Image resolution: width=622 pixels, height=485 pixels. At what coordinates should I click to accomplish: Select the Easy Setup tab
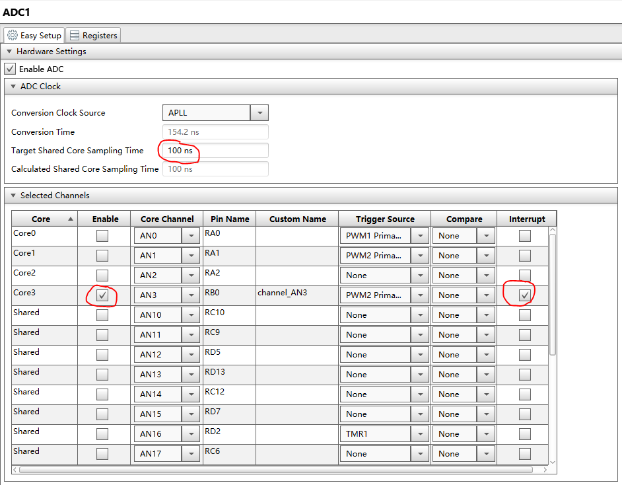[x=34, y=36]
